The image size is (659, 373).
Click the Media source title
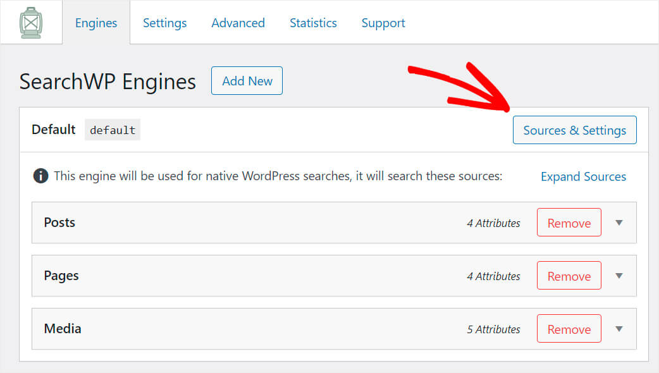[x=63, y=329]
